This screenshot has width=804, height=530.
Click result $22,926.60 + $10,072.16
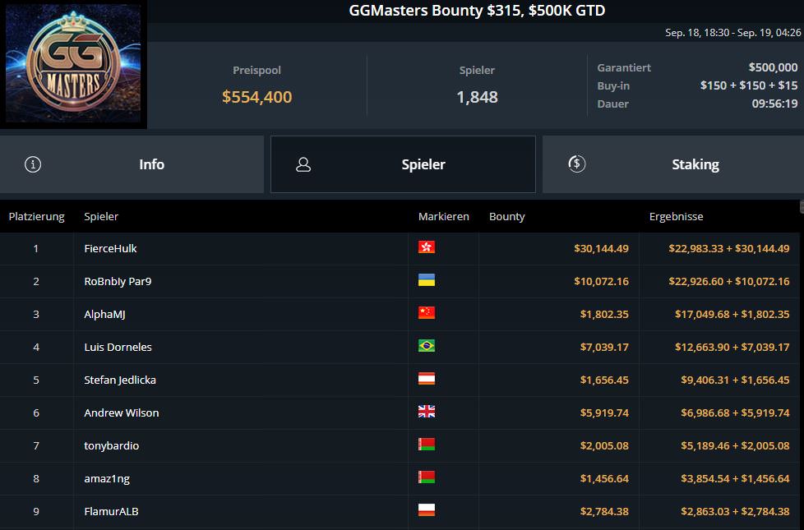point(728,281)
